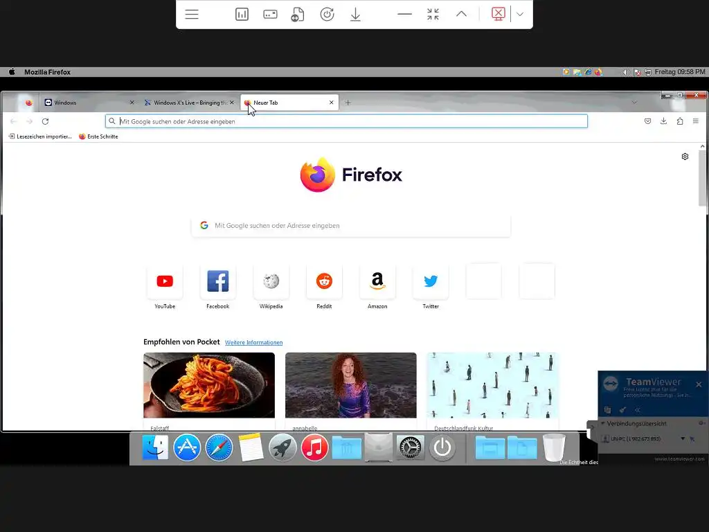
Task: Focus the address bar field
Action: pos(346,121)
